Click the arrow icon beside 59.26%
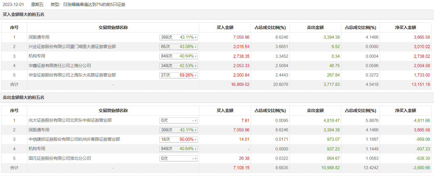The width and height of the screenshot is (434, 176). (196, 75)
